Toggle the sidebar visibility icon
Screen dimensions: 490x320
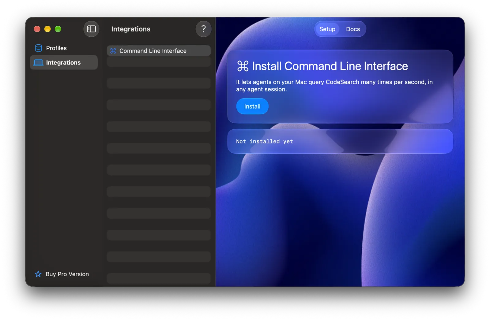coord(91,29)
